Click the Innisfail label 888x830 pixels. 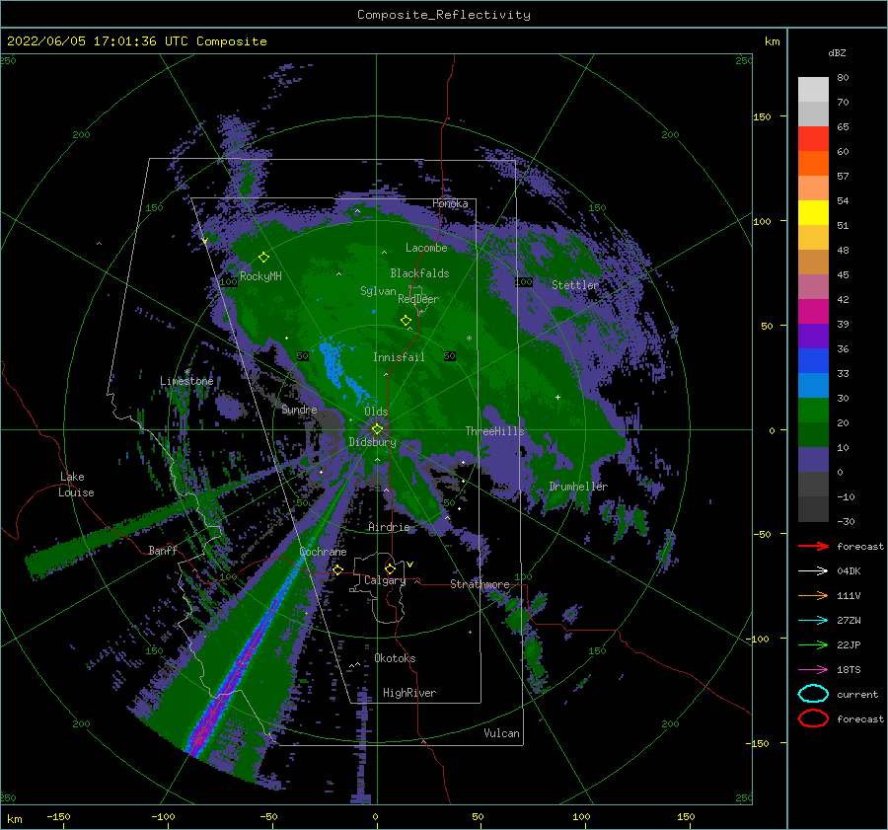(x=399, y=357)
